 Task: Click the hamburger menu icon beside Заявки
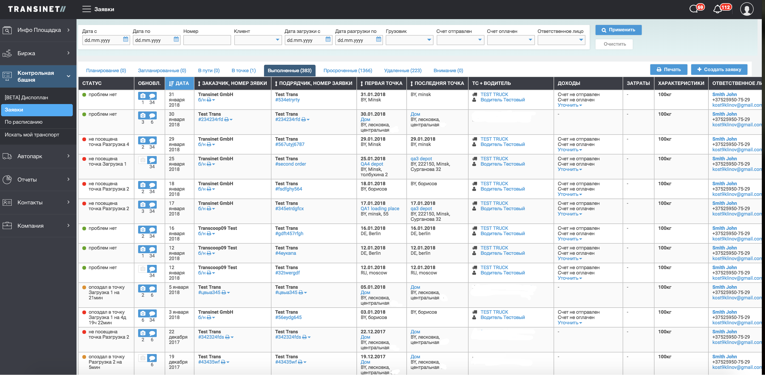tap(86, 9)
